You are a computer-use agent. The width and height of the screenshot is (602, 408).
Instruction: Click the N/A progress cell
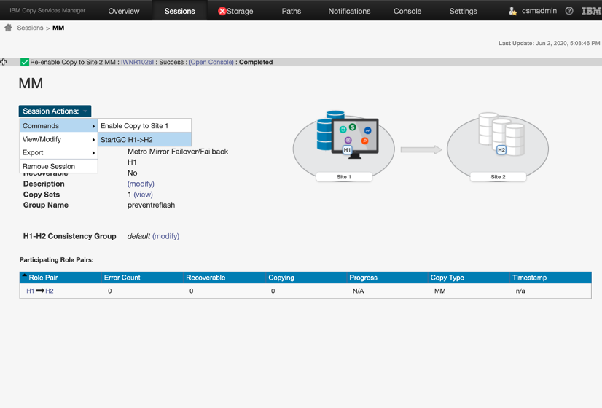point(358,291)
